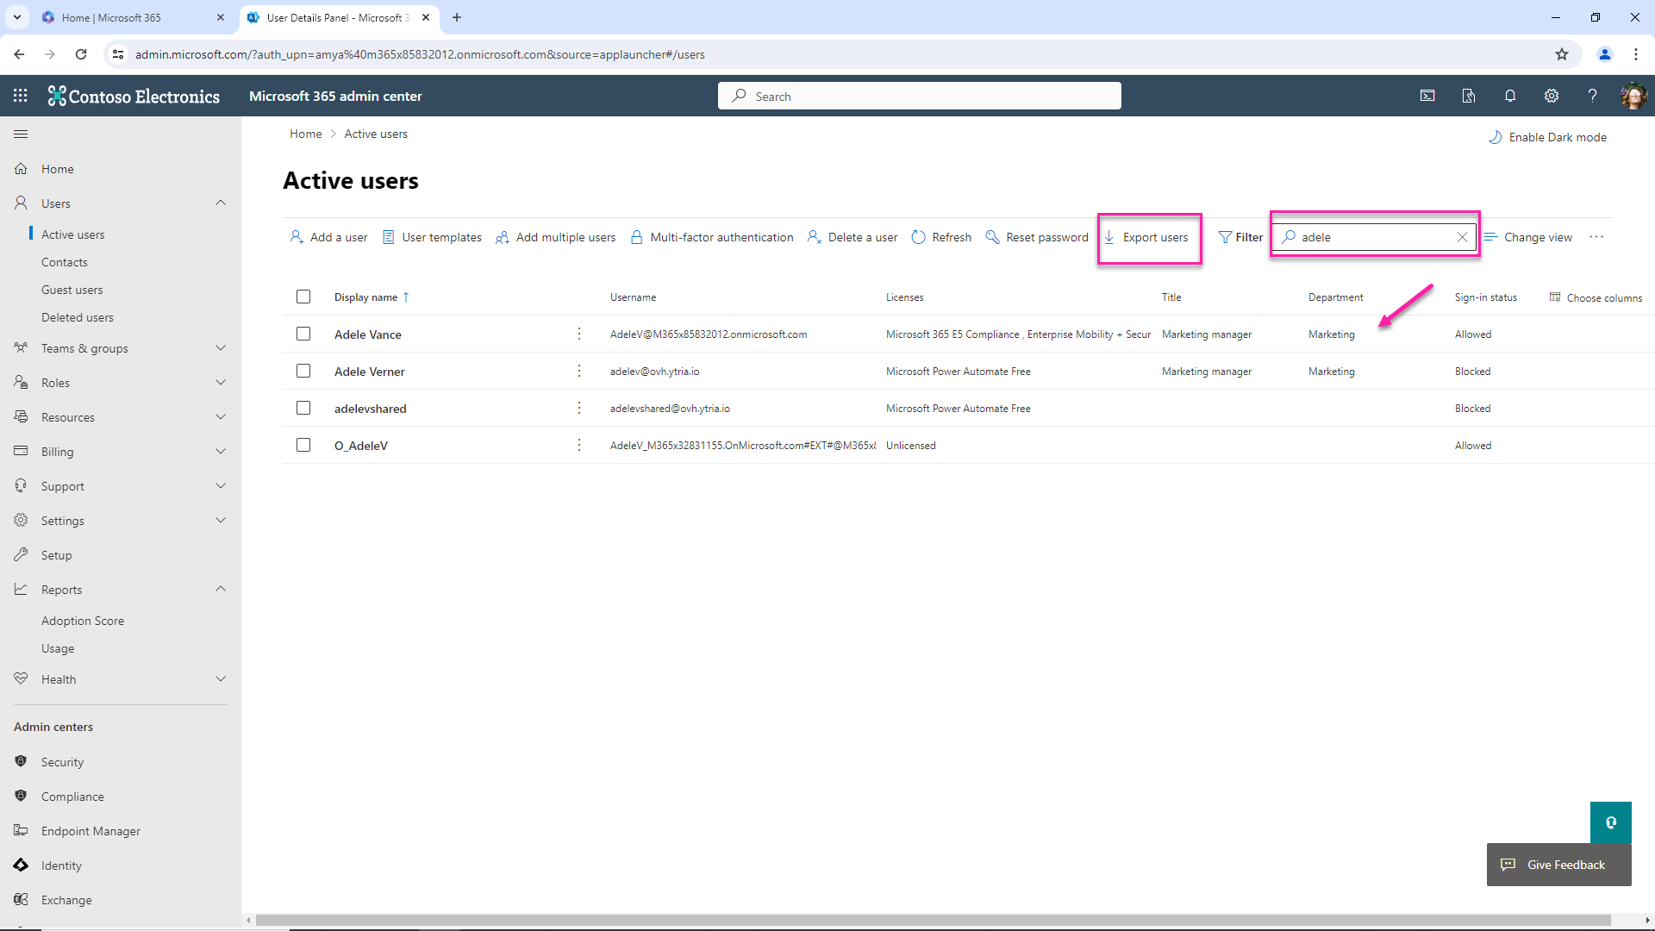
Task: Open the Change view dropdown
Action: pyautogui.click(x=1528, y=237)
